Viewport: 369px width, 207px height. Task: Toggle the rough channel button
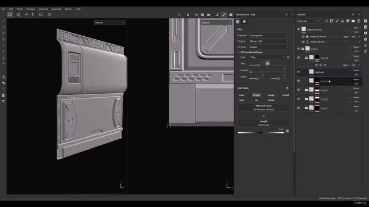click(271, 95)
